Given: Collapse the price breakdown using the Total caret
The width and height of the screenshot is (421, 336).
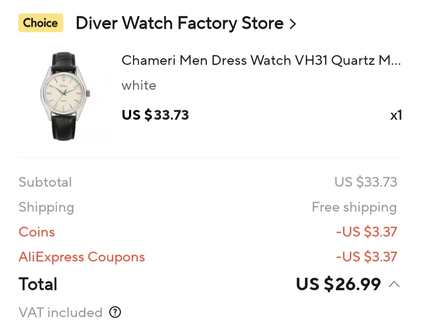Looking at the screenshot, I should pyautogui.click(x=394, y=284).
